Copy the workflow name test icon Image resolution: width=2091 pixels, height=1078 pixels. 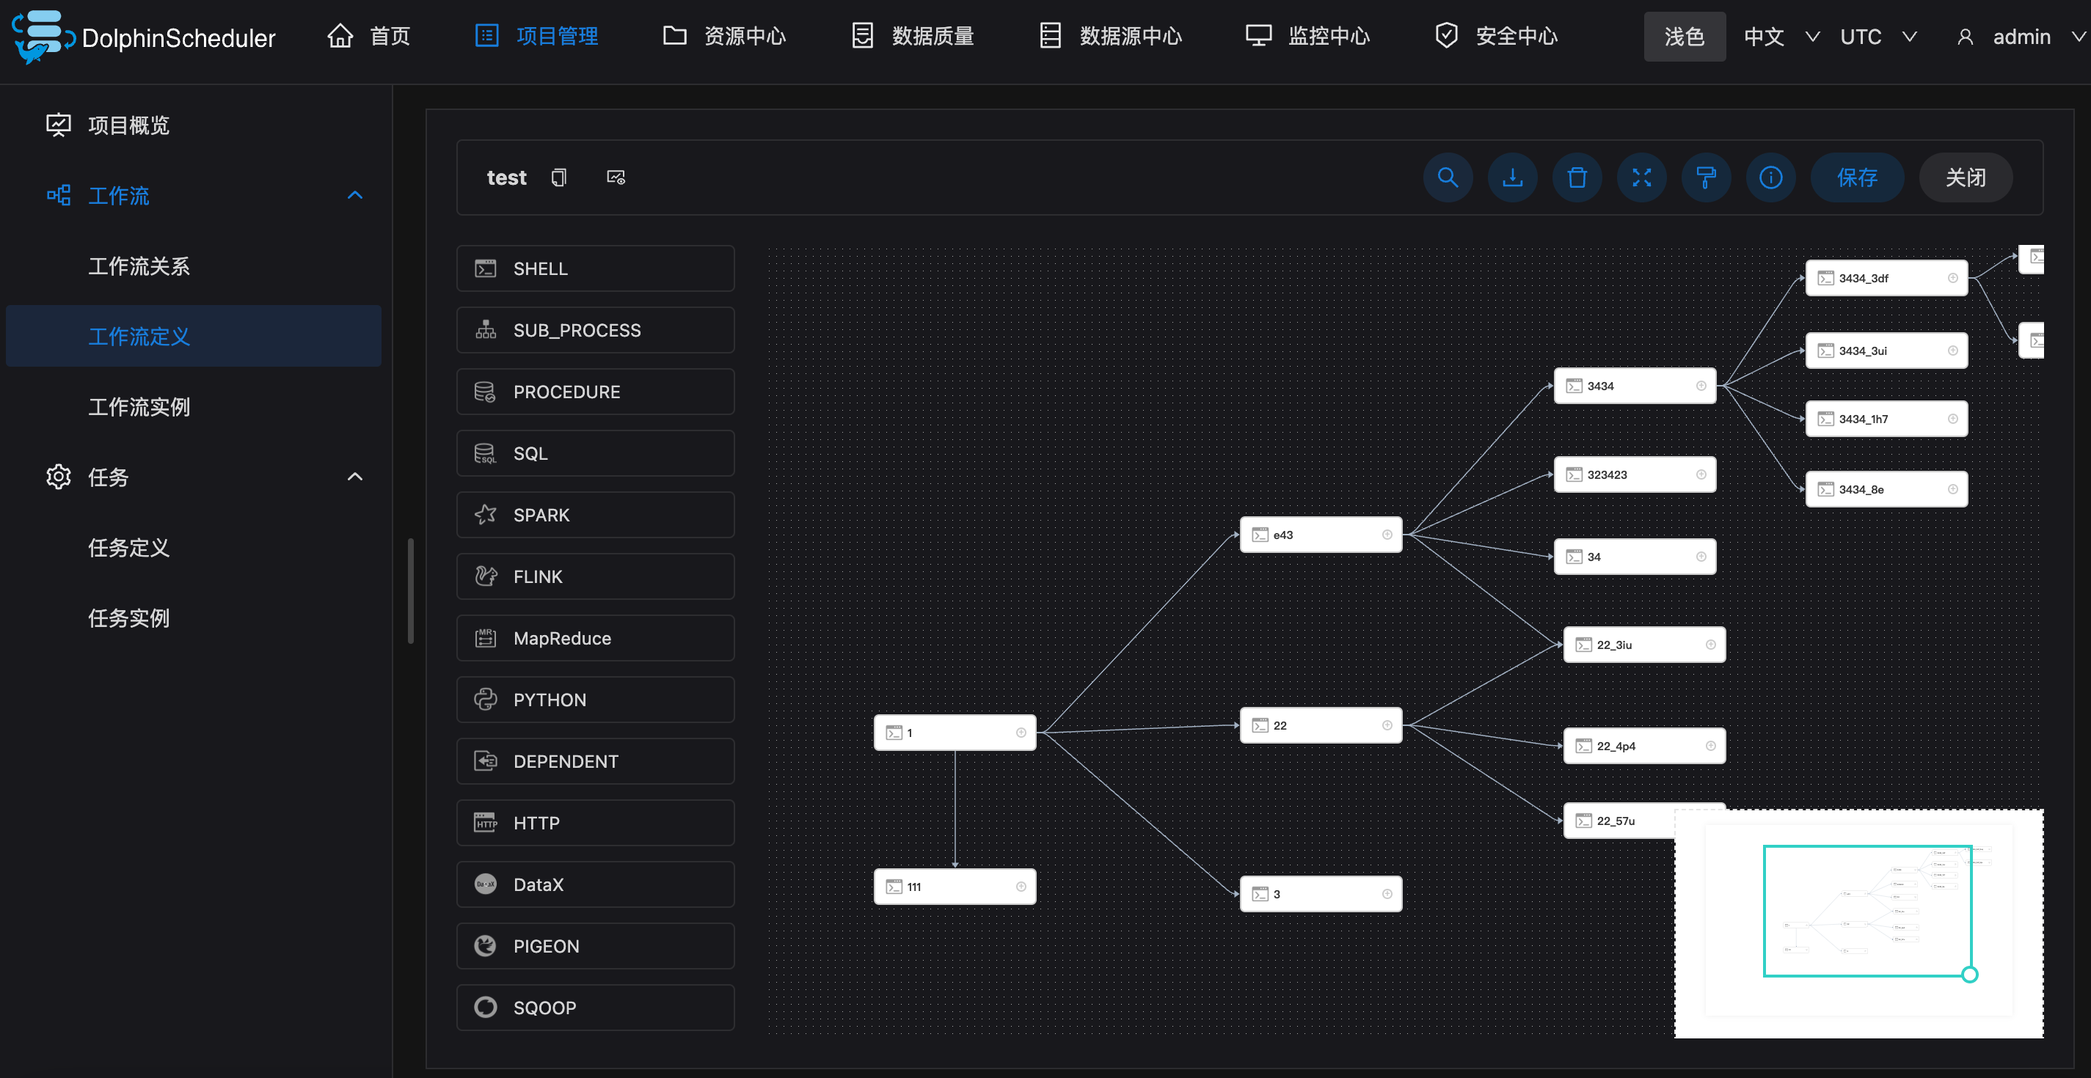[x=558, y=177]
